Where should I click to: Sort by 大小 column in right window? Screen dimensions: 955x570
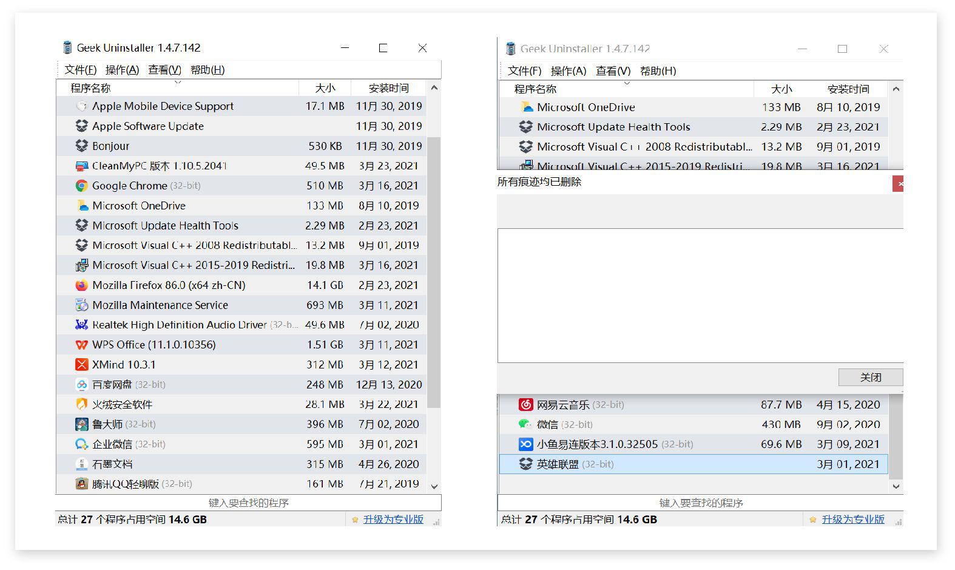tap(781, 89)
